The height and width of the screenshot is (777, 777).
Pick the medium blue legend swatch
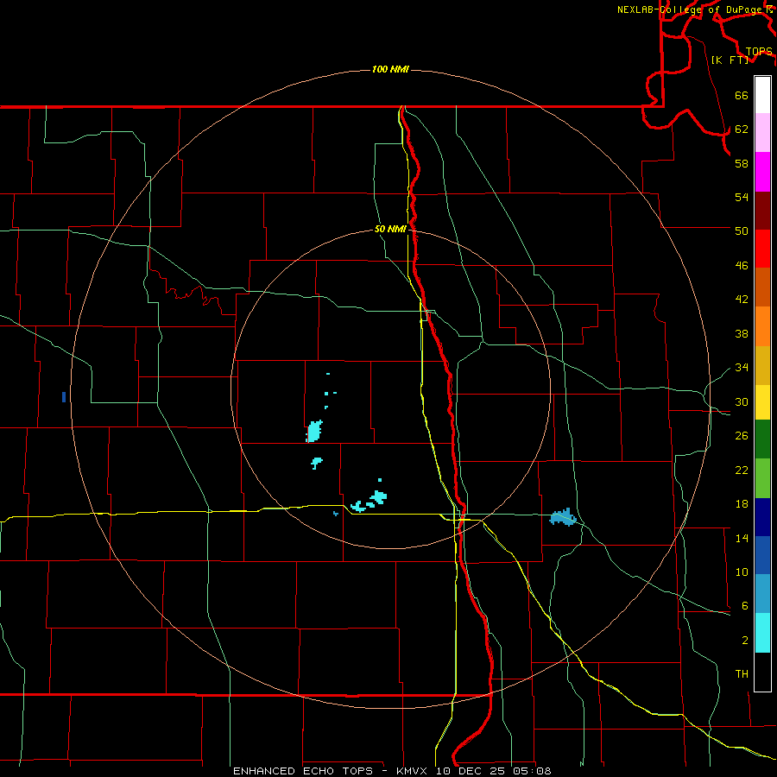[x=762, y=555]
